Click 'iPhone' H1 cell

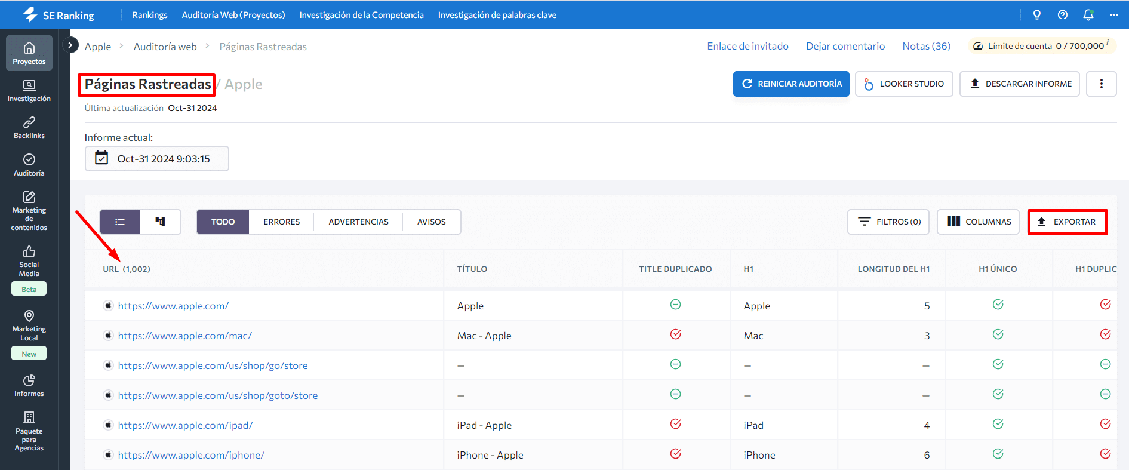pyautogui.click(x=759, y=455)
